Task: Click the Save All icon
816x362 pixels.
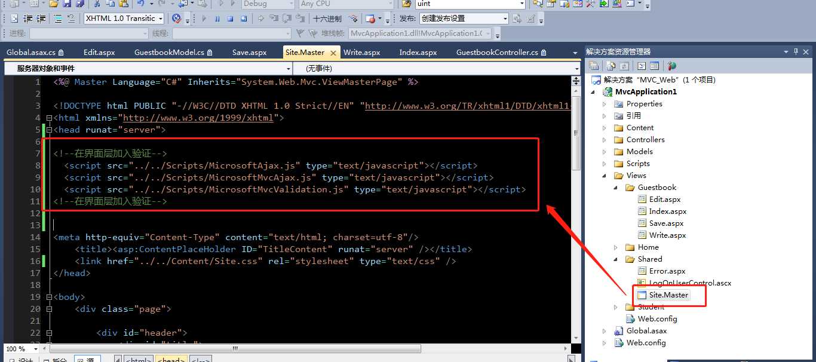Action: [79, 4]
